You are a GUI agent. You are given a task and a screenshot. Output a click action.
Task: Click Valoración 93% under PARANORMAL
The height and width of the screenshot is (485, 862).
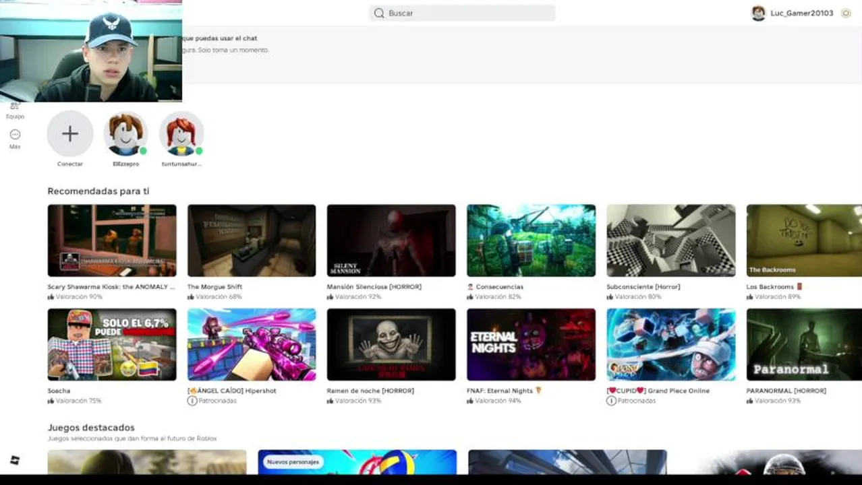[777, 401]
